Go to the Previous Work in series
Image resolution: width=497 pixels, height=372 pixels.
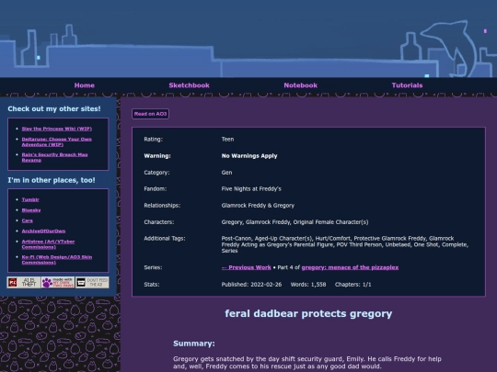coord(247,267)
